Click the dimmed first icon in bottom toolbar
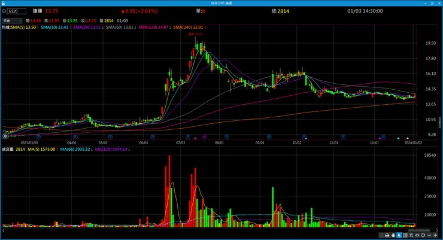The width and height of the screenshot is (443, 240). [x=381, y=235]
